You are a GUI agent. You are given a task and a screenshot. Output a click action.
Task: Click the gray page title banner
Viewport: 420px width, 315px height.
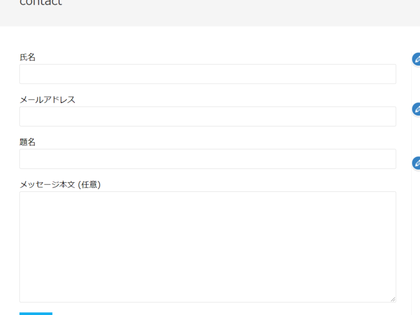pyautogui.click(x=210, y=13)
